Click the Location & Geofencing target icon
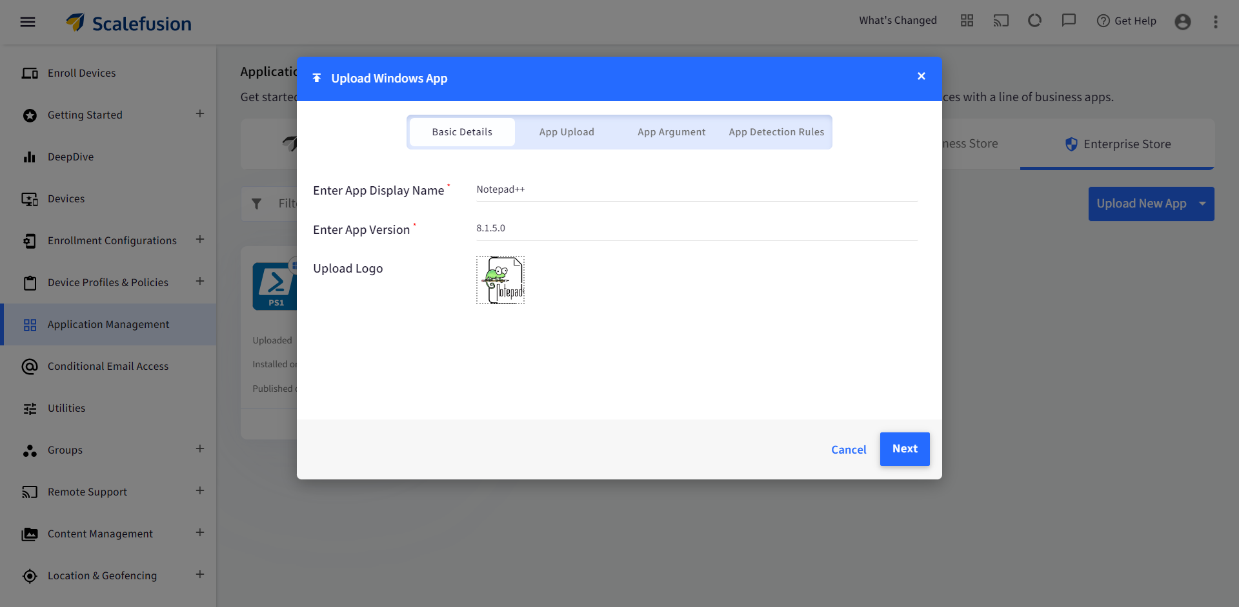The image size is (1239, 607). 30,576
